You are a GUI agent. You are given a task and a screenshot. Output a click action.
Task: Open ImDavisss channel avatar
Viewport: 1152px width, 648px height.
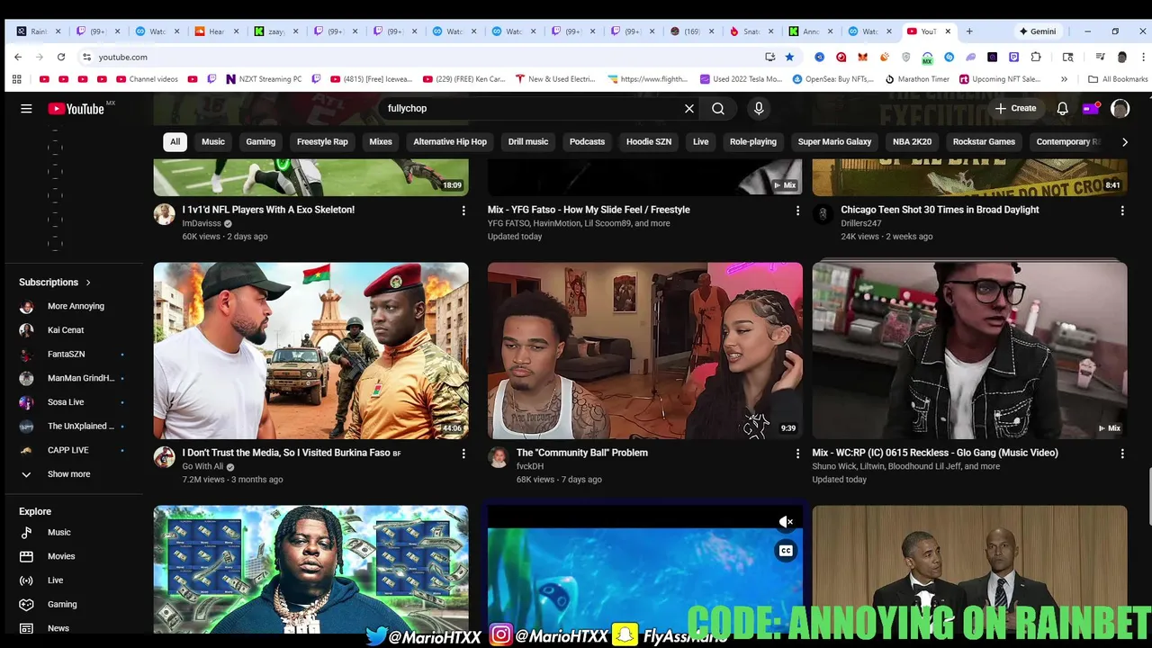164,214
